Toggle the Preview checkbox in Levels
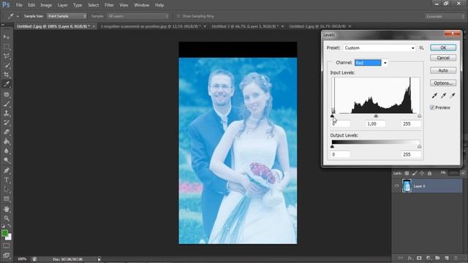 [432, 107]
